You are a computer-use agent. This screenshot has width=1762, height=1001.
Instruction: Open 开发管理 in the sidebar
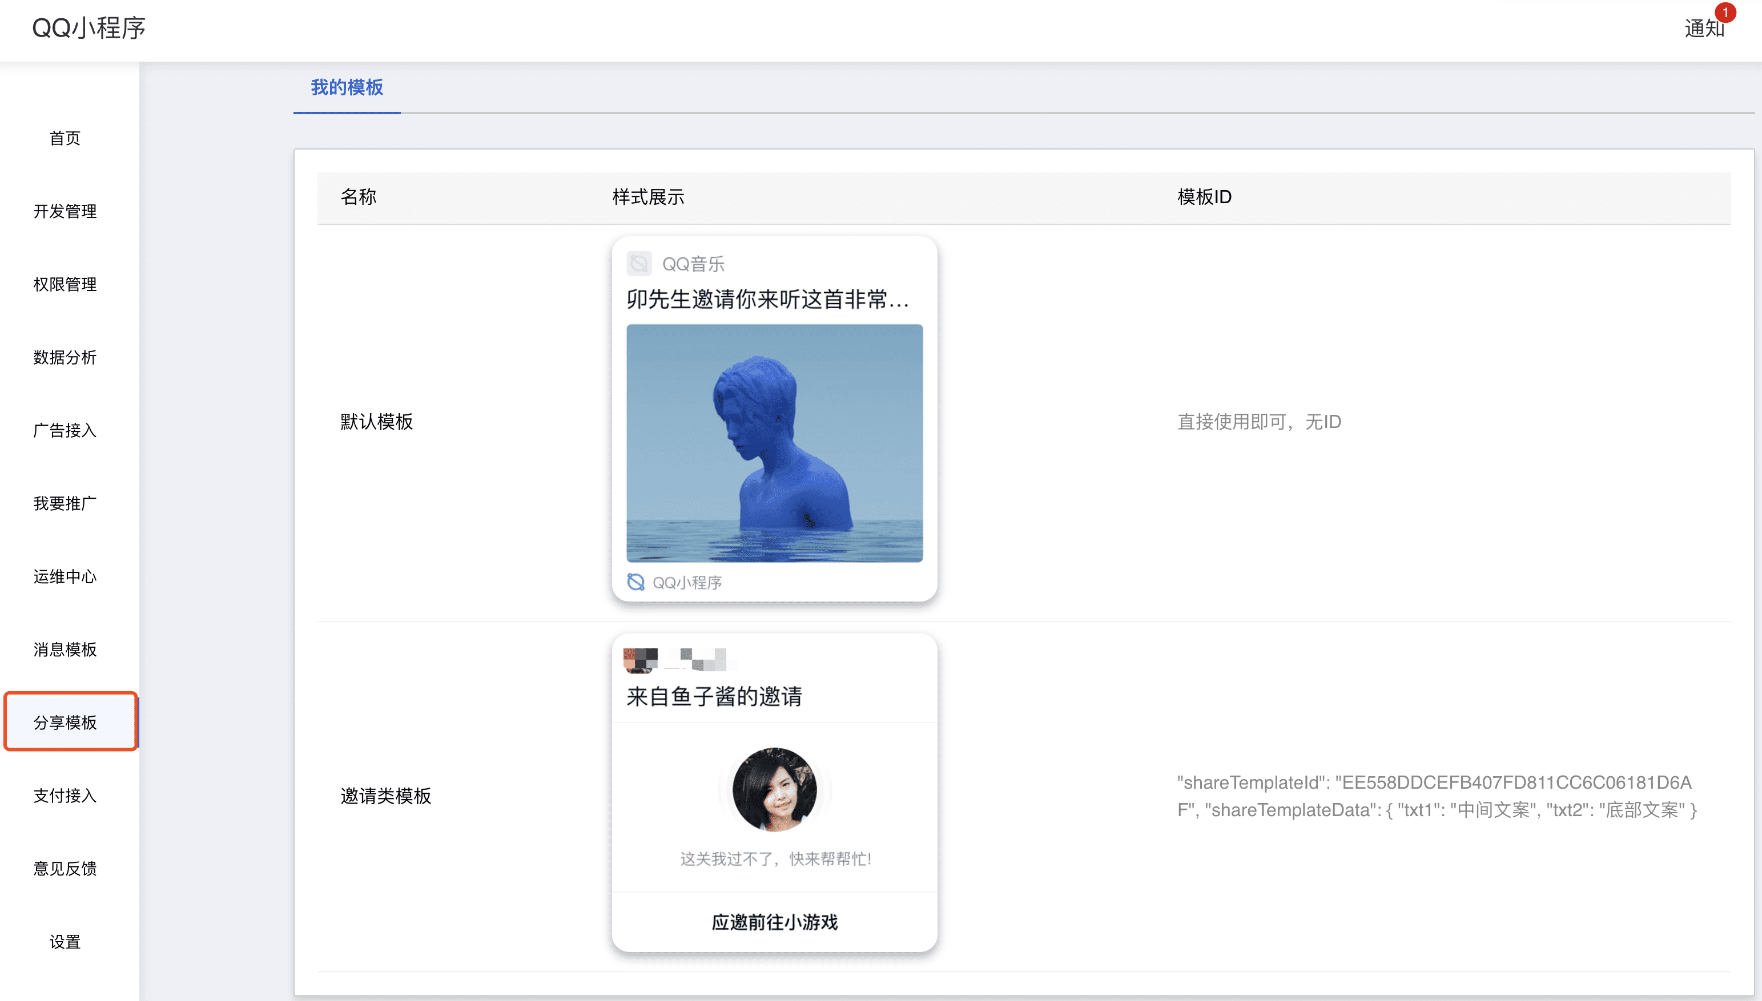pyautogui.click(x=65, y=211)
